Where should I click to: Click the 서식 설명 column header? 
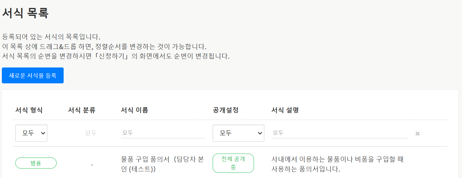pos(285,110)
